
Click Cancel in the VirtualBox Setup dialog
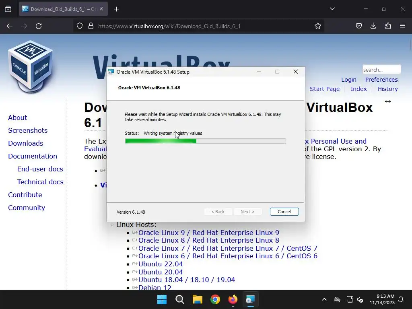tap(284, 212)
